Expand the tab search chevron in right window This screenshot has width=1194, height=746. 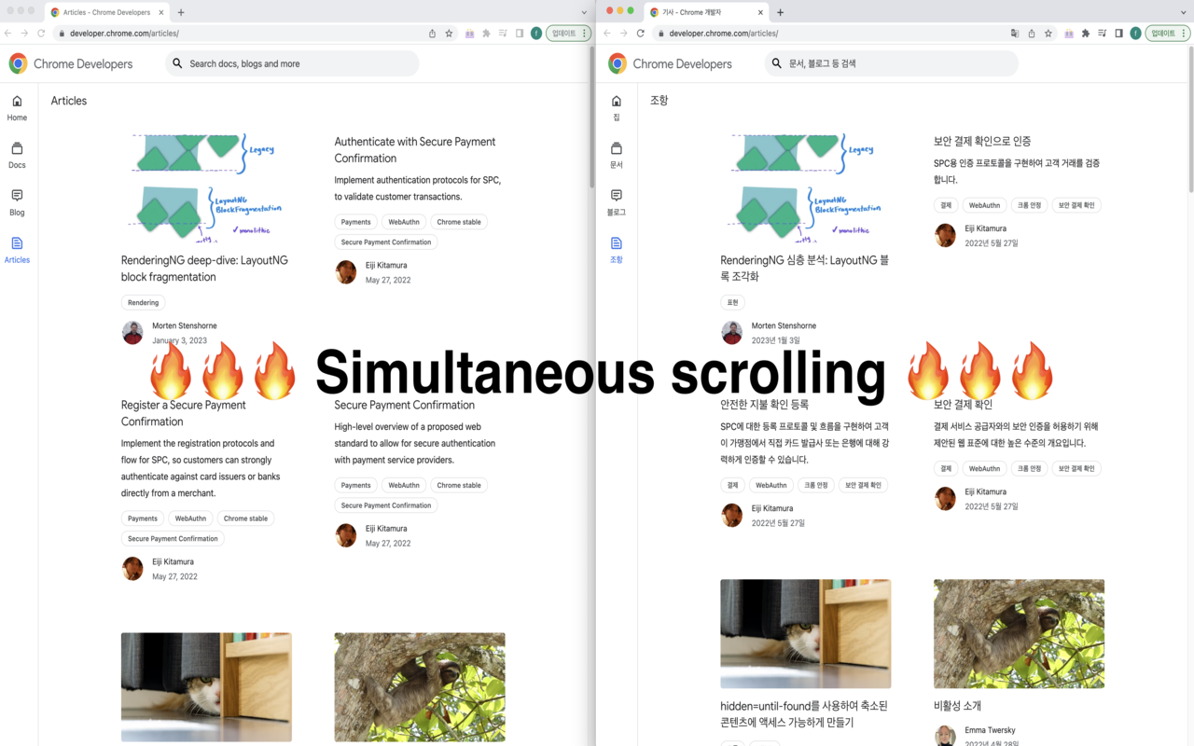tap(1183, 12)
